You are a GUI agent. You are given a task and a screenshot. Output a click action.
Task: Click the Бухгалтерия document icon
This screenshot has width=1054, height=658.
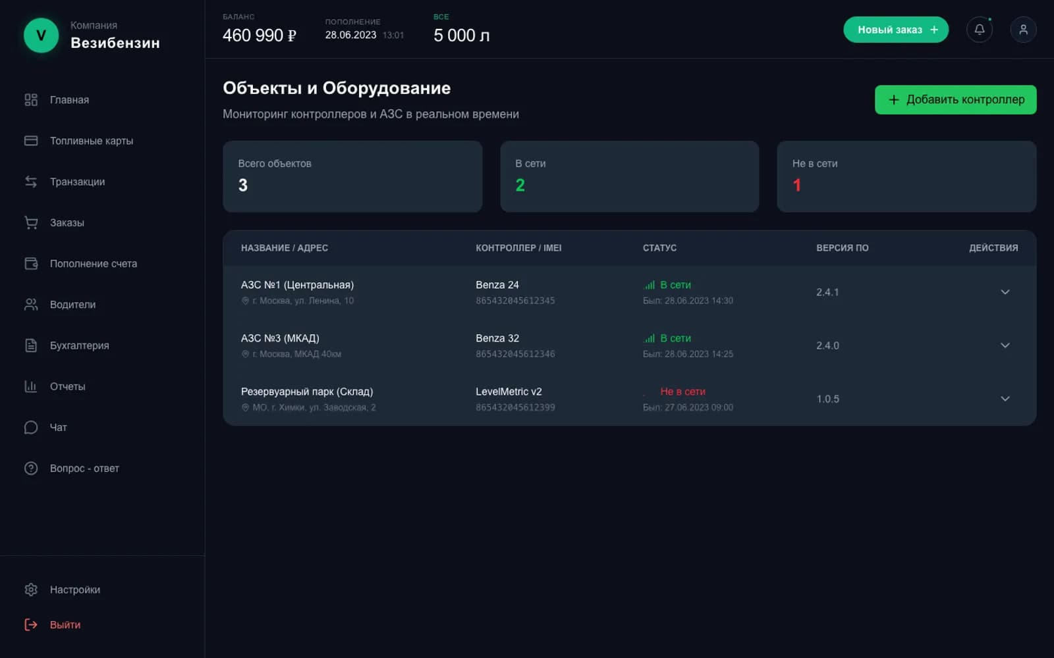point(31,345)
